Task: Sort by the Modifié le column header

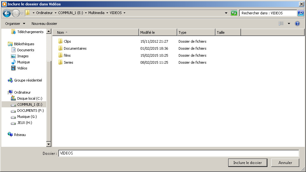Action: [158, 32]
